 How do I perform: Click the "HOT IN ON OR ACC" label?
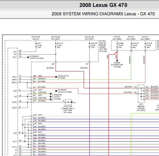pos(36,38)
